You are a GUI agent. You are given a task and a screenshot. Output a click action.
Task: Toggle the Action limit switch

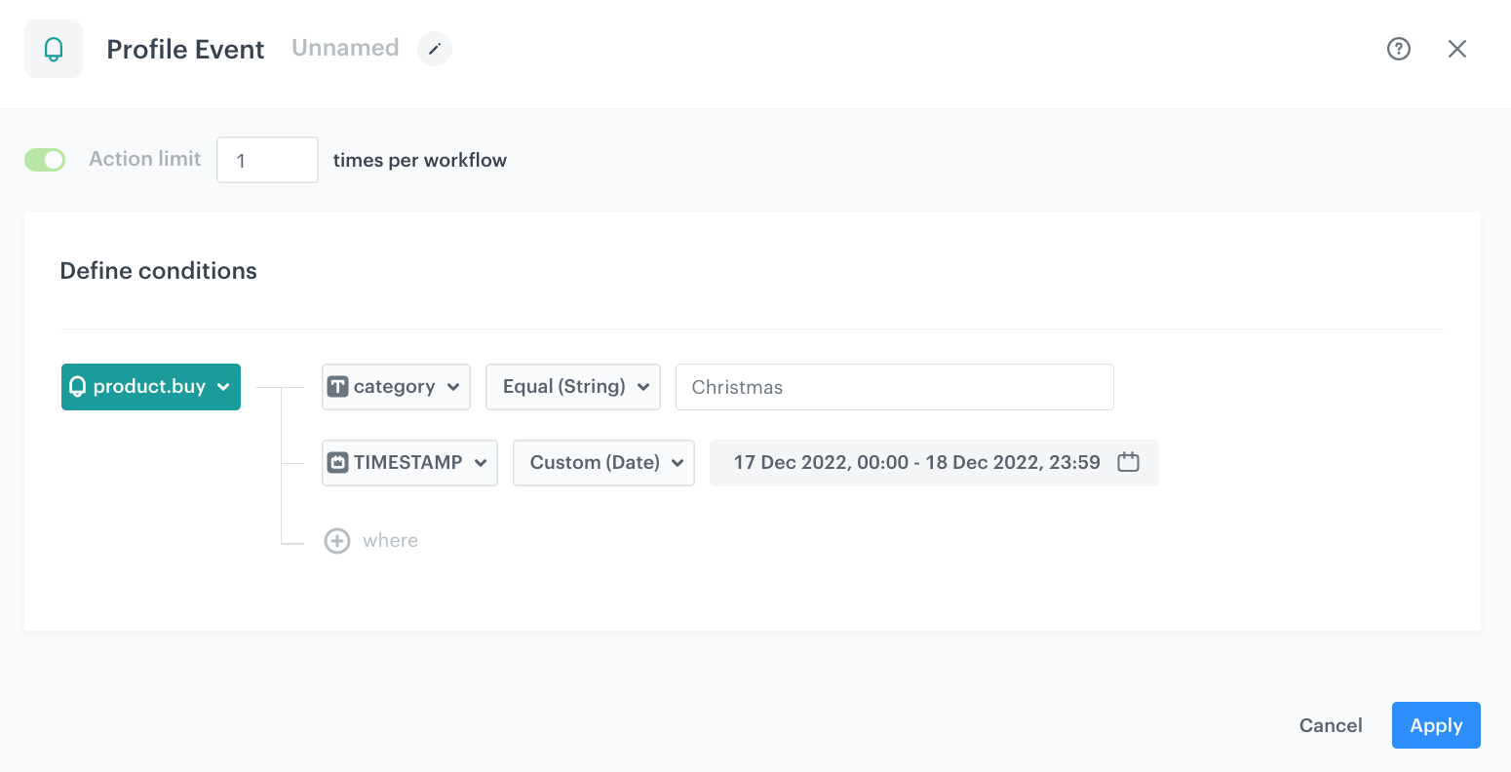45,160
